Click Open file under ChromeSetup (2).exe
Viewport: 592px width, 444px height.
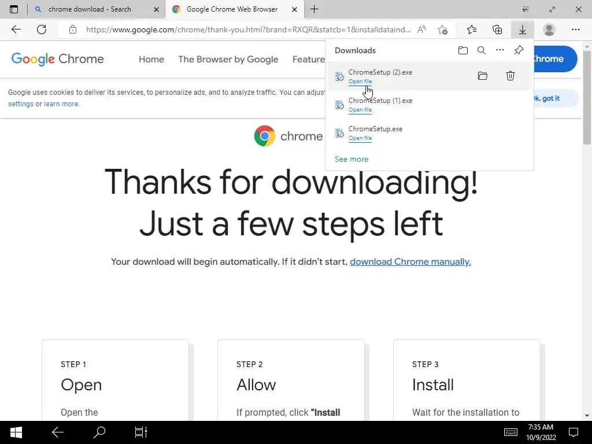point(360,82)
